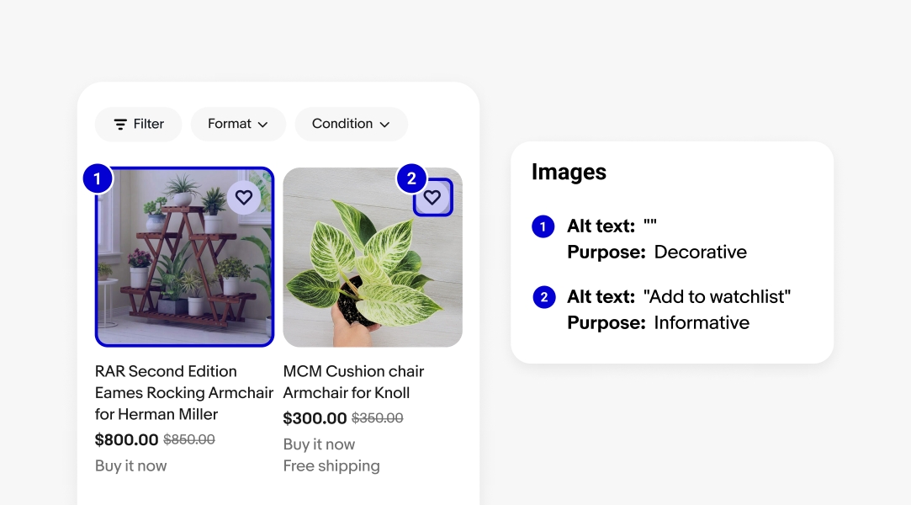The image size is (911, 505).
Task: Open the Condition dropdown
Action: click(x=351, y=124)
